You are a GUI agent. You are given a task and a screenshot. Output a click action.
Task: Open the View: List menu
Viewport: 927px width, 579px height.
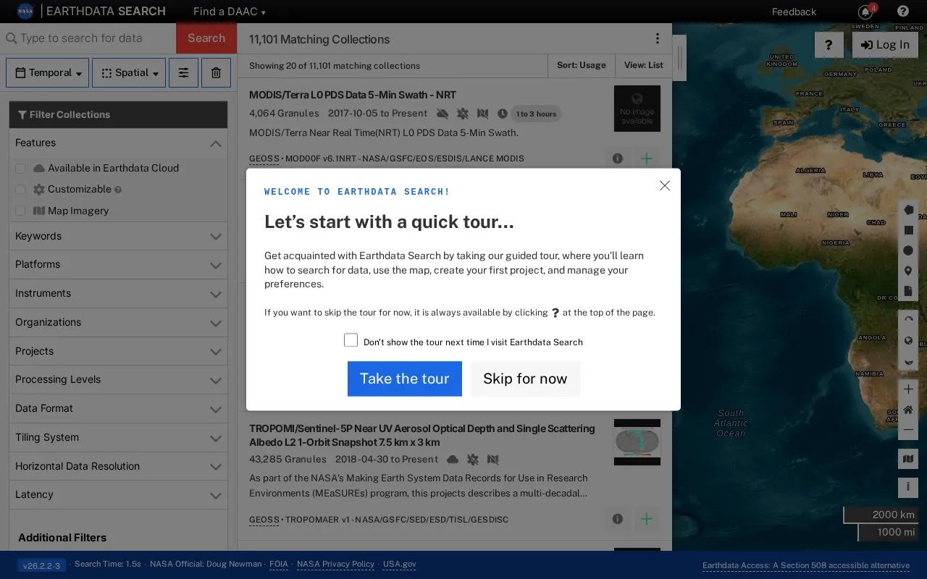tap(644, 65)
